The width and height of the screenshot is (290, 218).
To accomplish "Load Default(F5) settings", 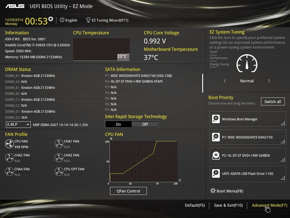I will [x=195, y=205].
